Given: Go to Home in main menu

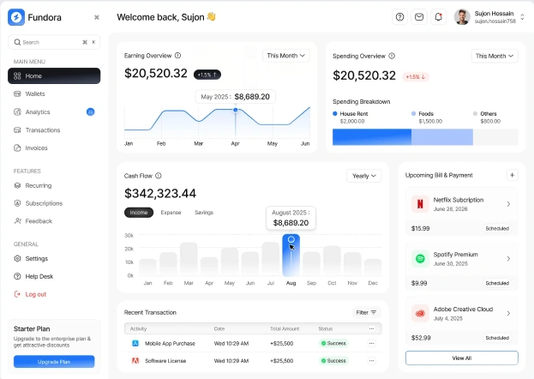Looking at the screenshot, I should [x=54, y=75].
